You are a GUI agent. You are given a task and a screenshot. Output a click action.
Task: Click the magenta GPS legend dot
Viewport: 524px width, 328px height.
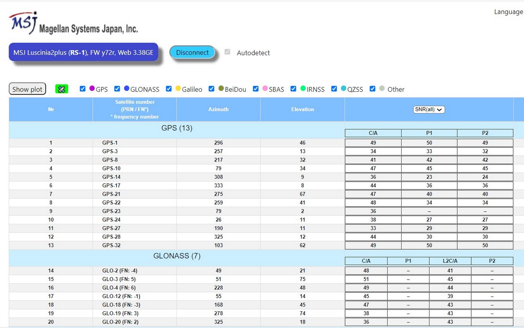[92, 89]
